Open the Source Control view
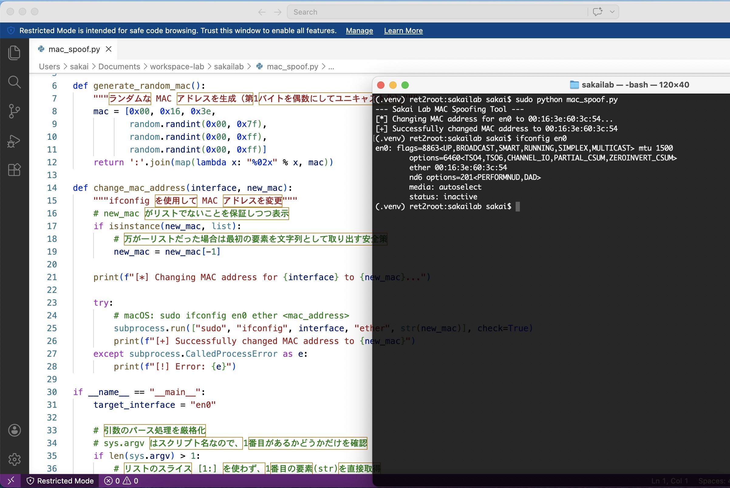Screen dimensions: 730x488 [x=14, y=111]
